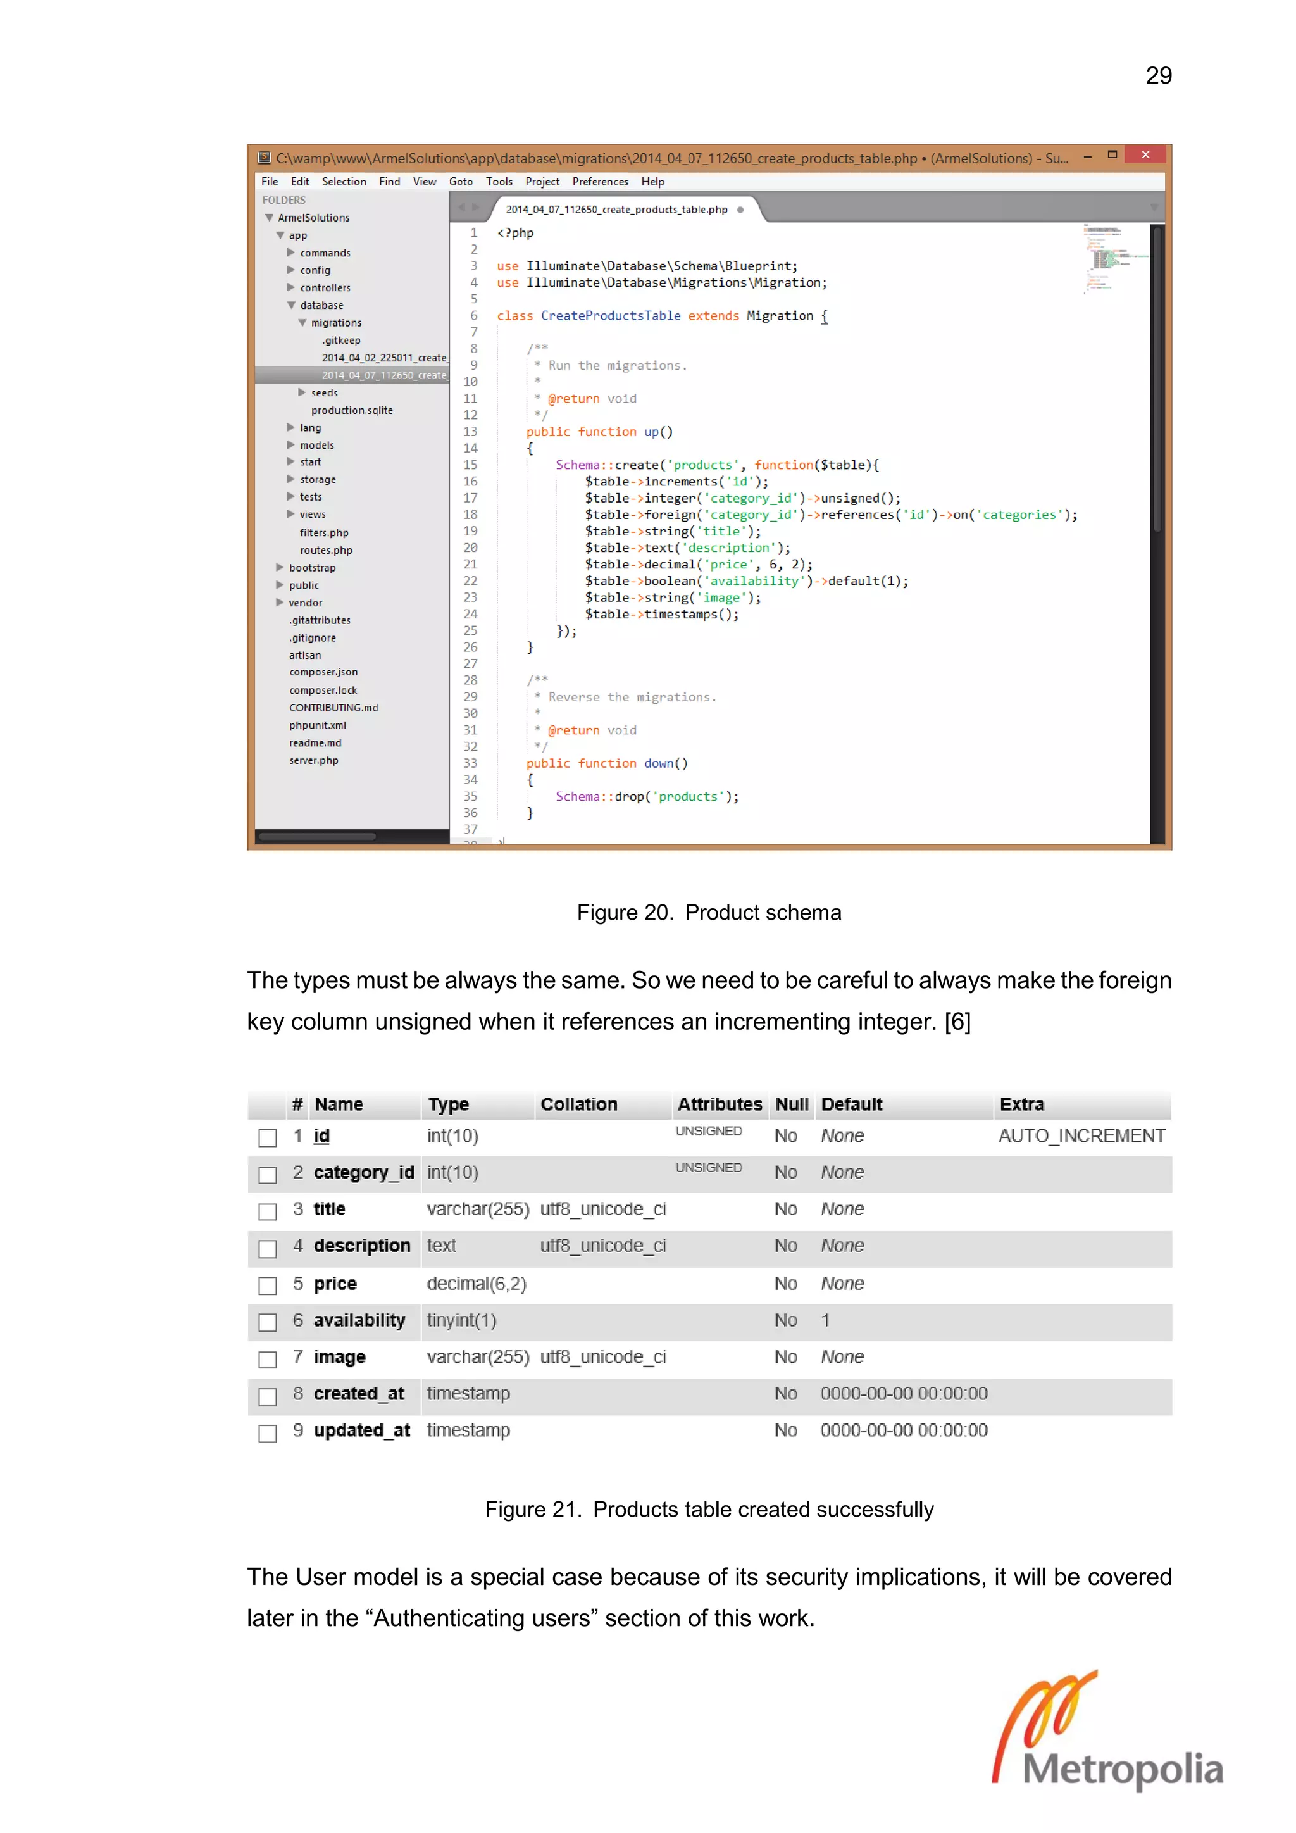Open routes.php in the sidebar

327,550
